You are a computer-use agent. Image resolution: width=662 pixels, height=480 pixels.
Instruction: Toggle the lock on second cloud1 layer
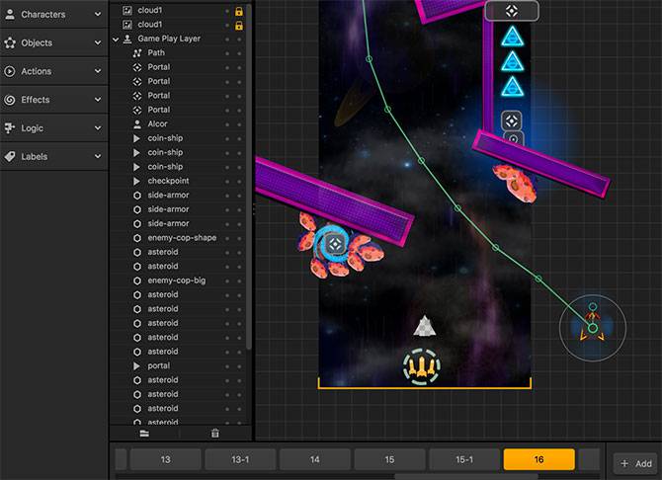coord(238,24)
